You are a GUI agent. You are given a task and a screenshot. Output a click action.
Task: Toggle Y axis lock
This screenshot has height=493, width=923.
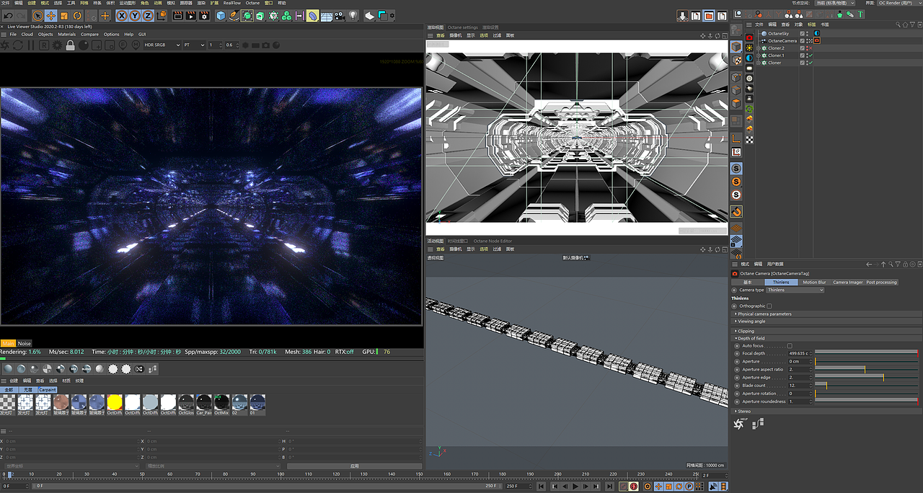(x=135, y=15)
